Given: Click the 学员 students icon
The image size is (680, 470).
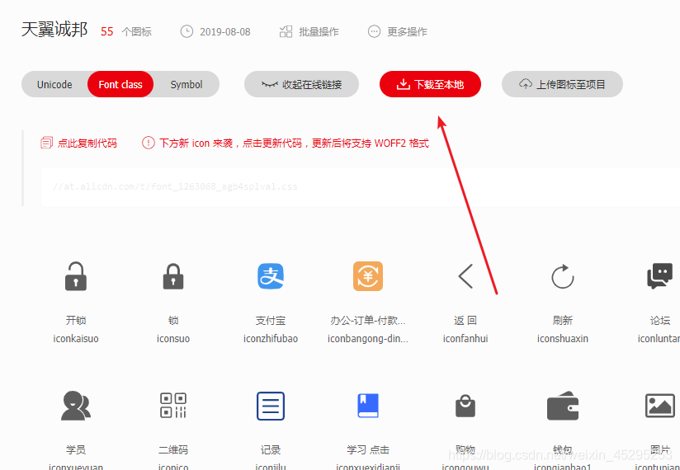Looking at the screenshot, I should tap(76, 406).
